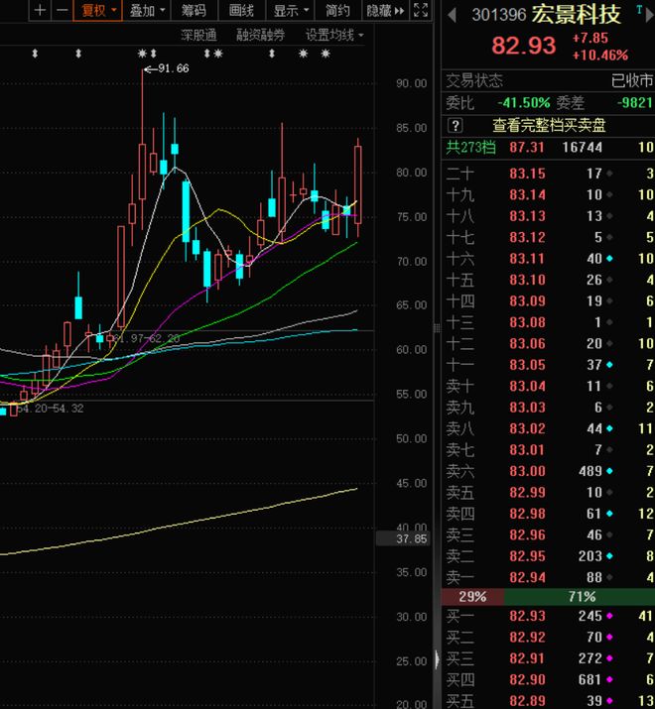Select the 筹码 toolbar item
This screenshot has width=655, height=709.
click(195, 11)
